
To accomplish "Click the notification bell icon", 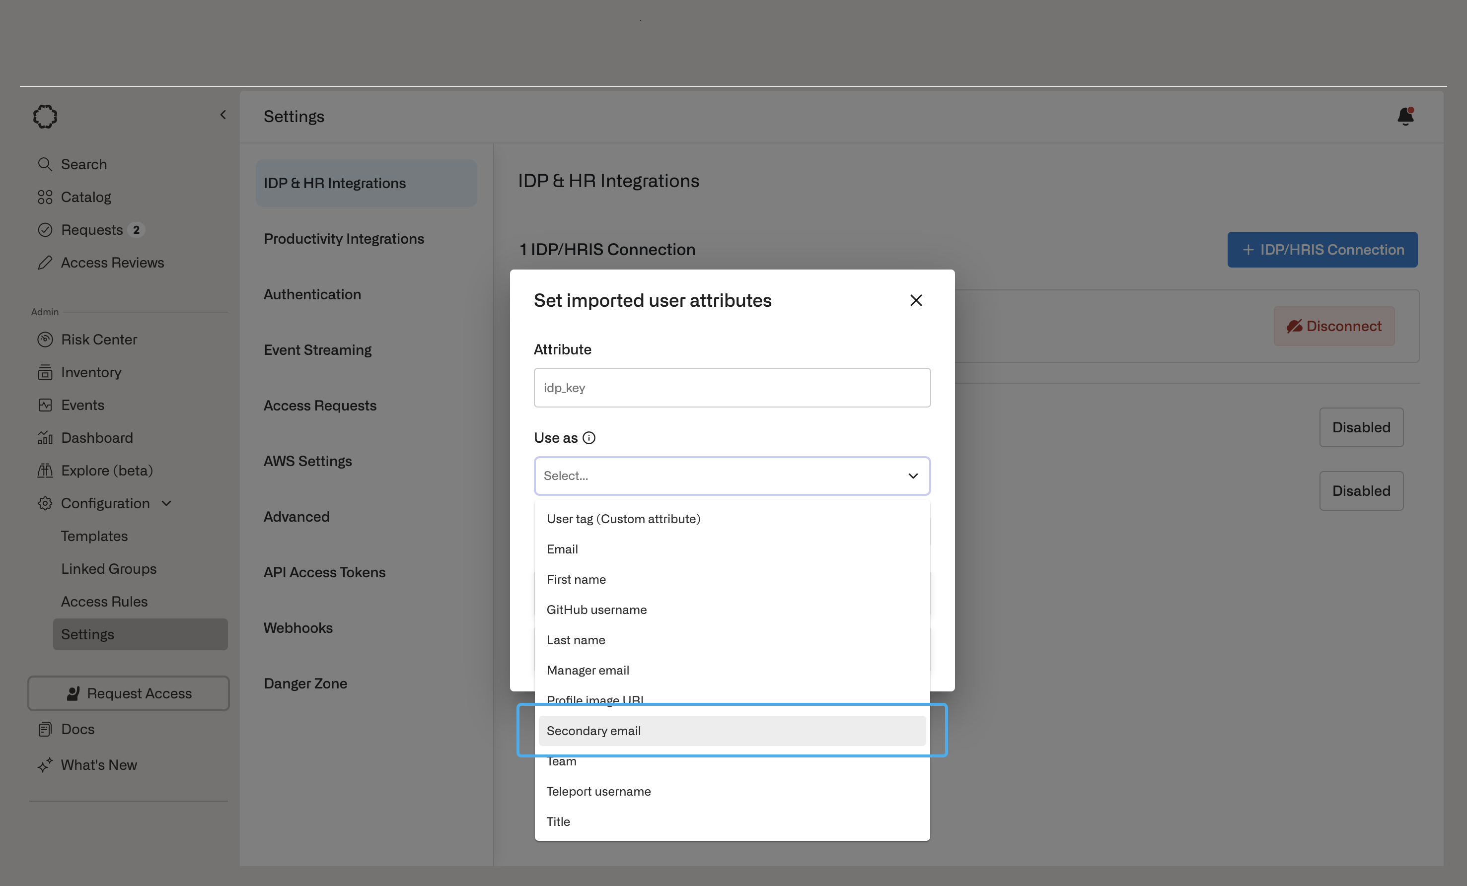I will pos(1405,116).
